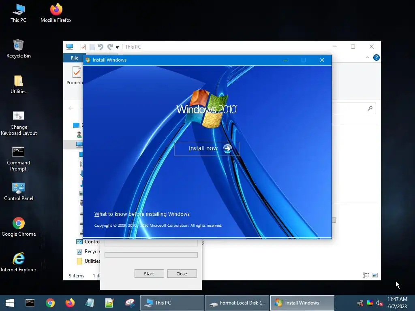Click the '9 items' status bar text
The width and height of the screenshot is (415, 311).
[x=77, y=275]
